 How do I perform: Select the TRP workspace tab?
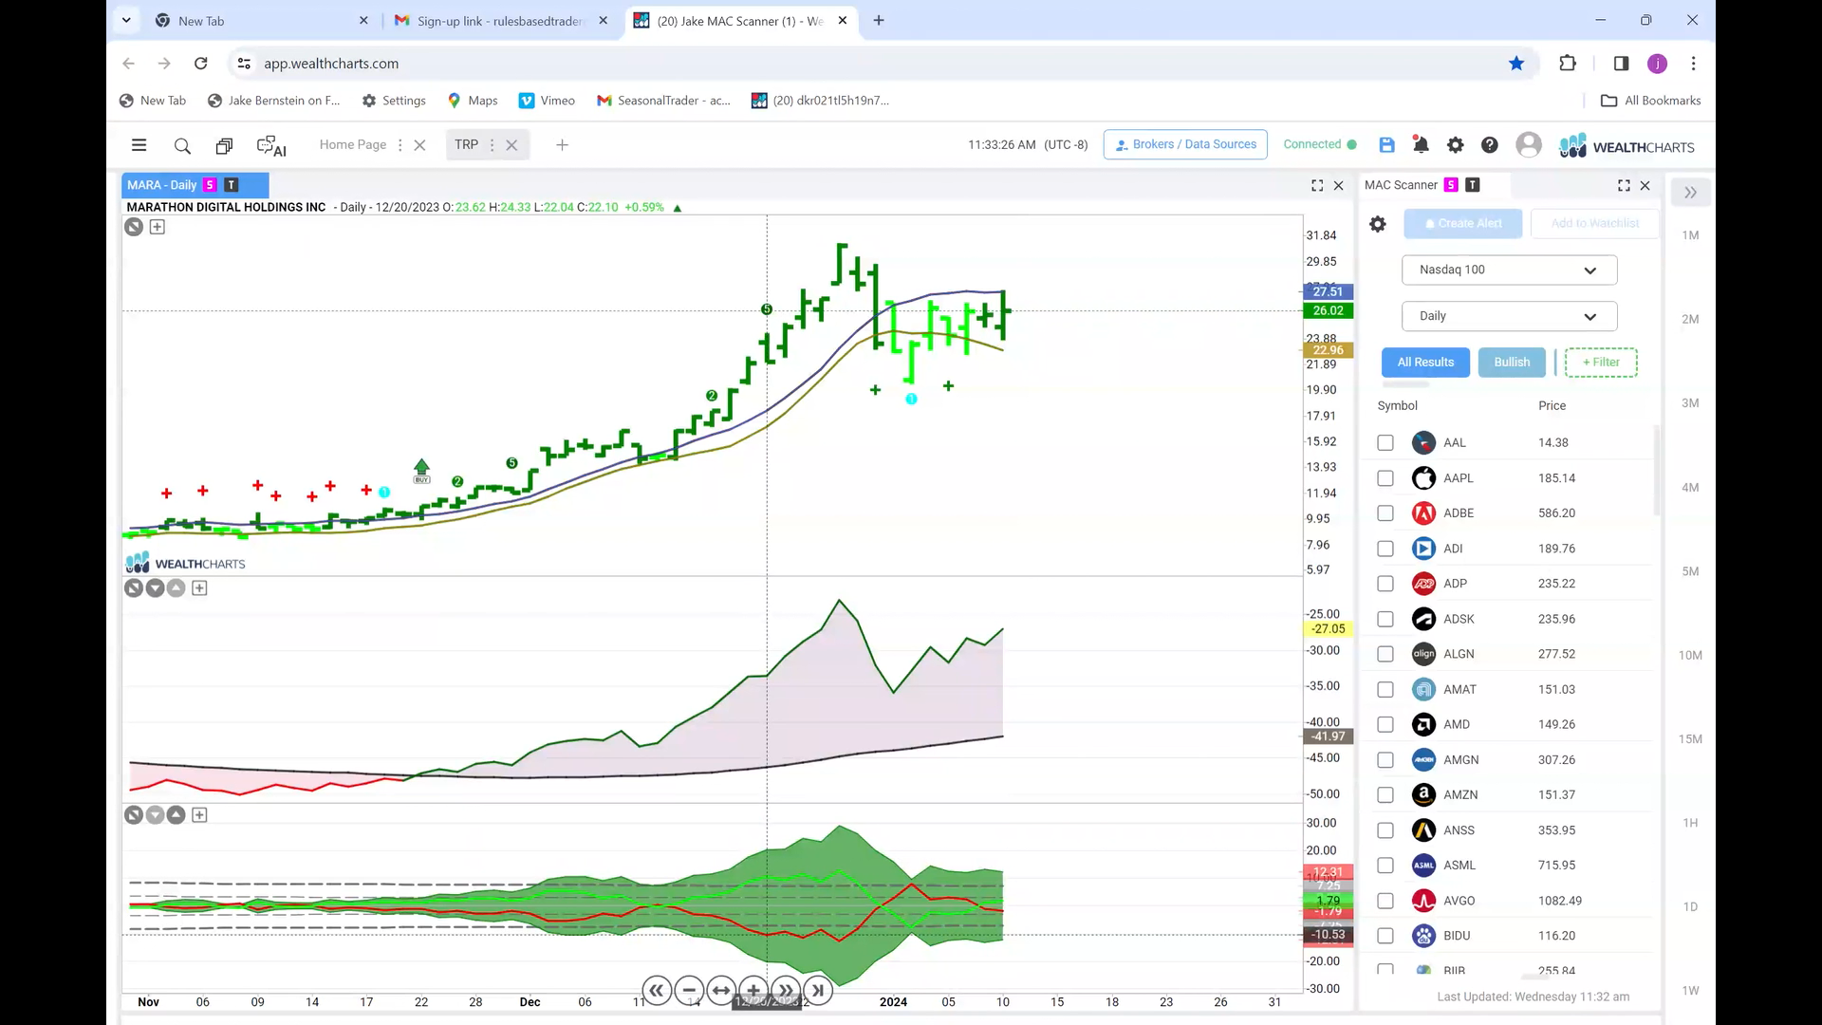coord(466,144)
